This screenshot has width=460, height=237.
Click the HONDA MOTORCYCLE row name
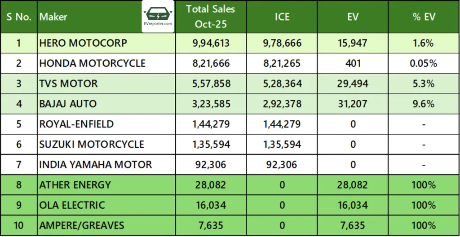click(93, 63)
